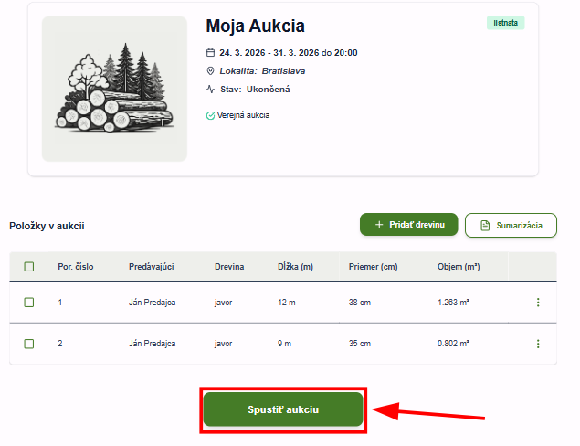Click the Moja Aukcia title
This screenshot has width=580, height=446.
click(255, 26)
